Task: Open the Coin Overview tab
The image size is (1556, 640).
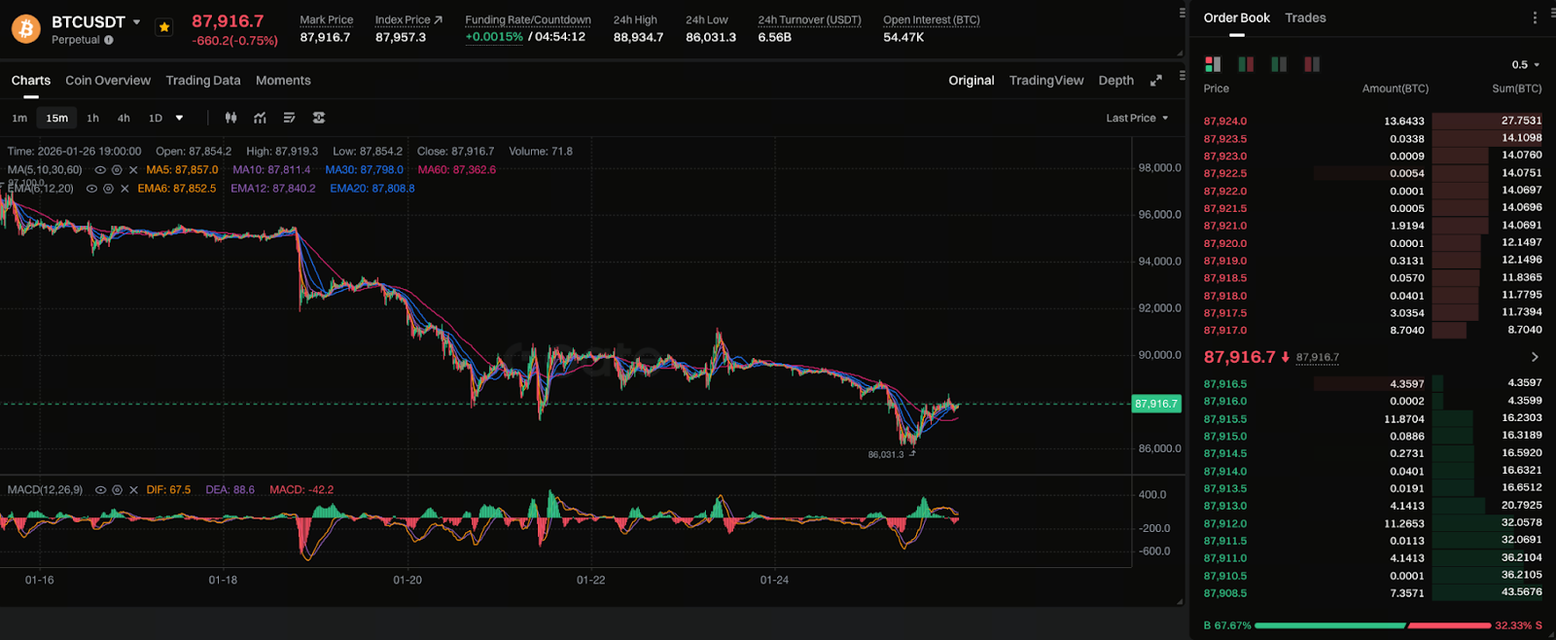Action: pos(108,81)
